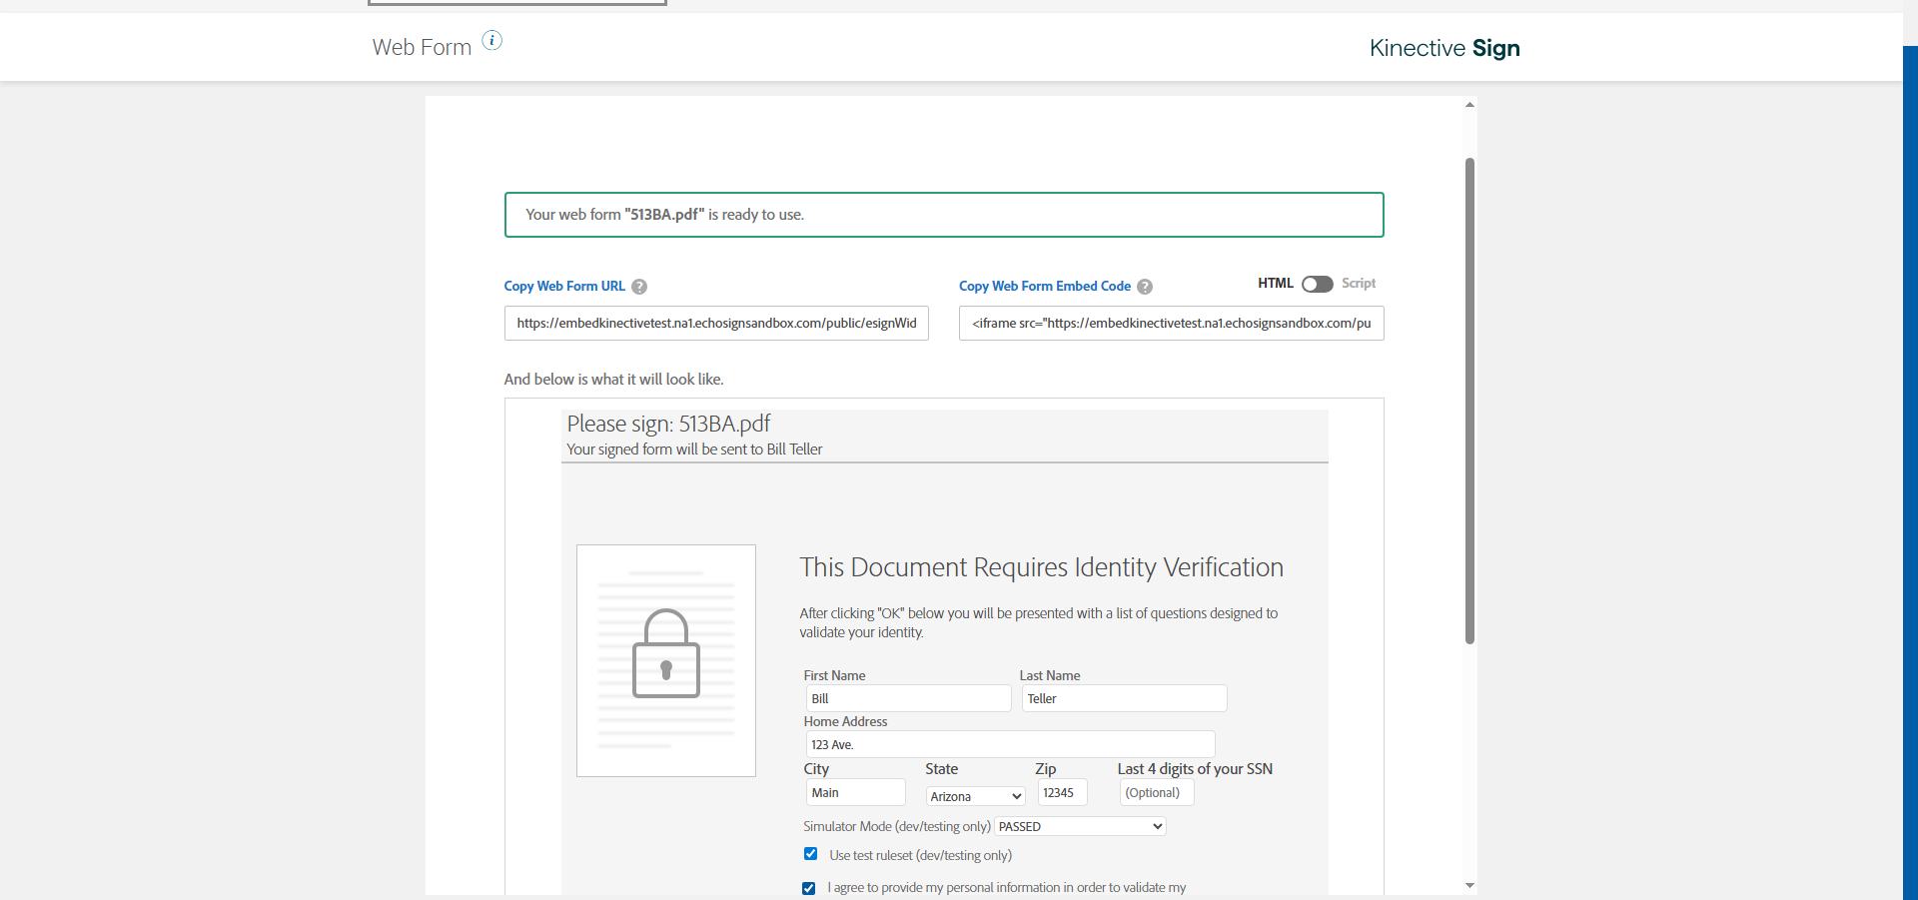Click help icon beside Copy Web Form Embed Code
This screenshot has width=1918, height=900.
[x=1145, y=287]
